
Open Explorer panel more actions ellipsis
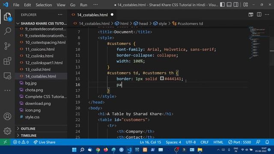click(x=60, y=15)
